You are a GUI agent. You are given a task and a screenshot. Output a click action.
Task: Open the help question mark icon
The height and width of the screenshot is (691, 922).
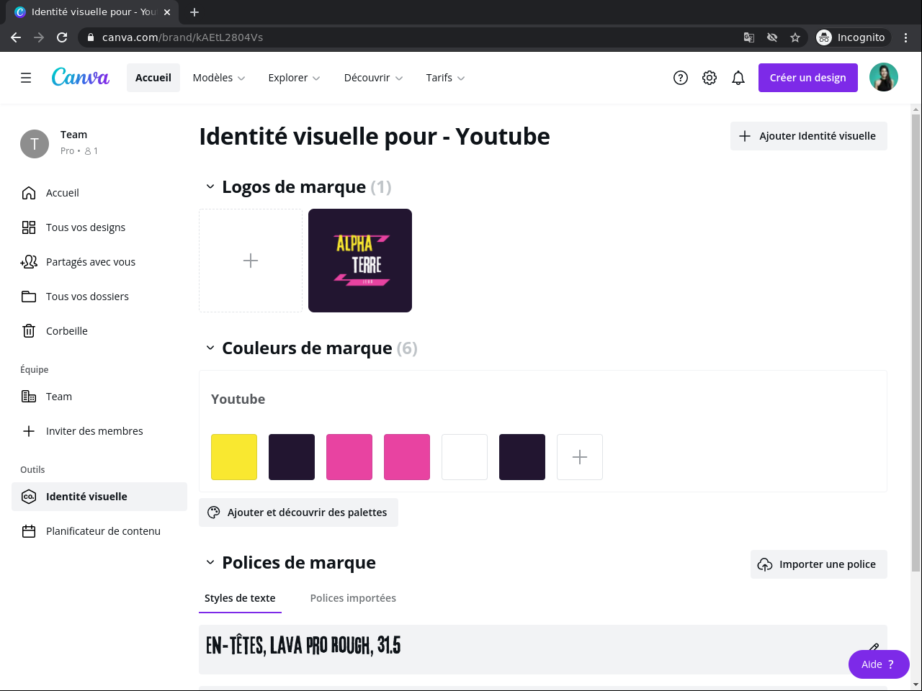tap(681, 78)
